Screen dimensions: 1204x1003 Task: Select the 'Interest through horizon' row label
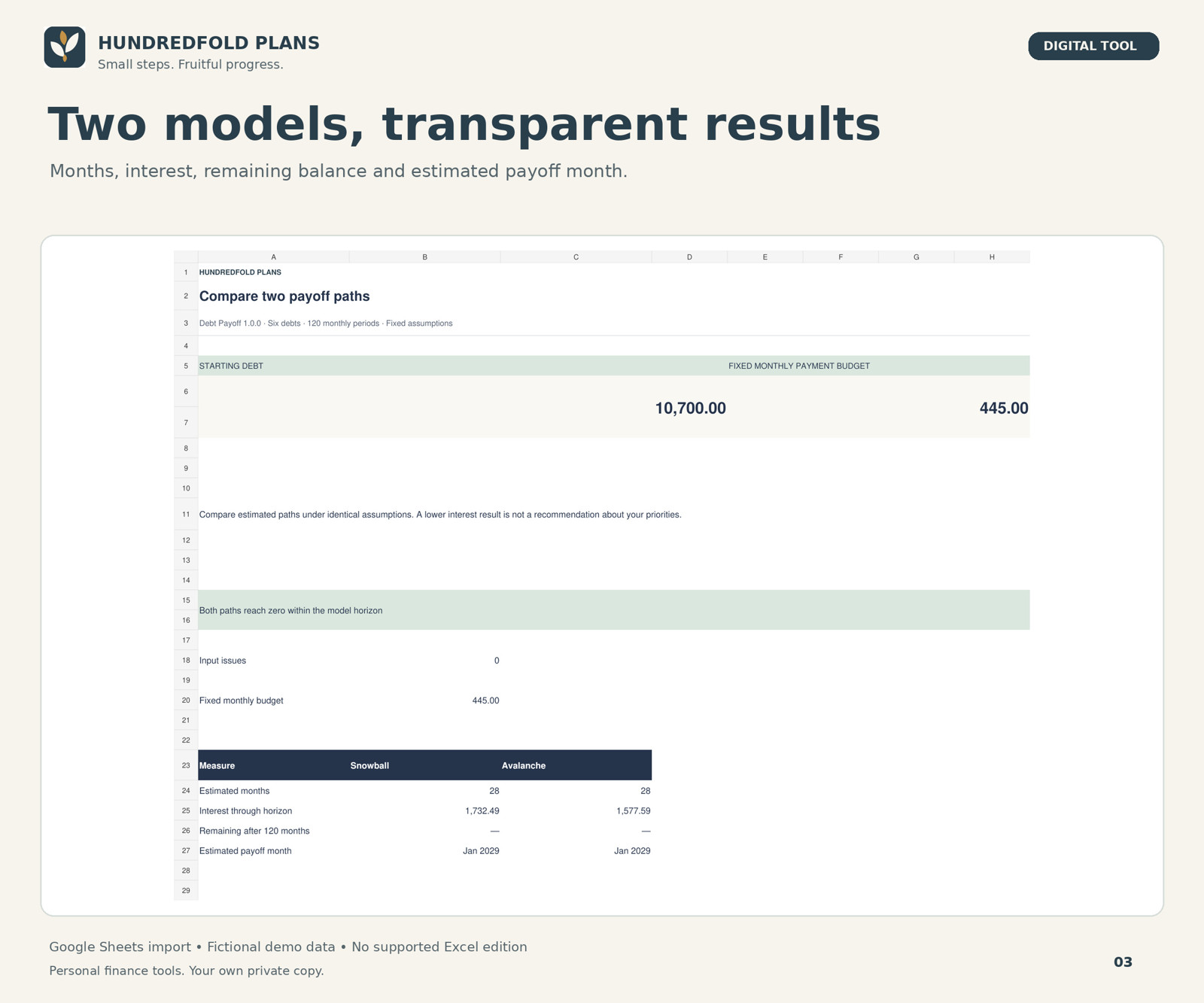coord(246,811)
